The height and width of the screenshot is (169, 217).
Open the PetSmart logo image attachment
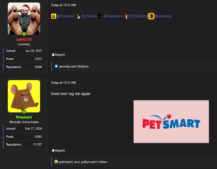click(x=171, y=122)
